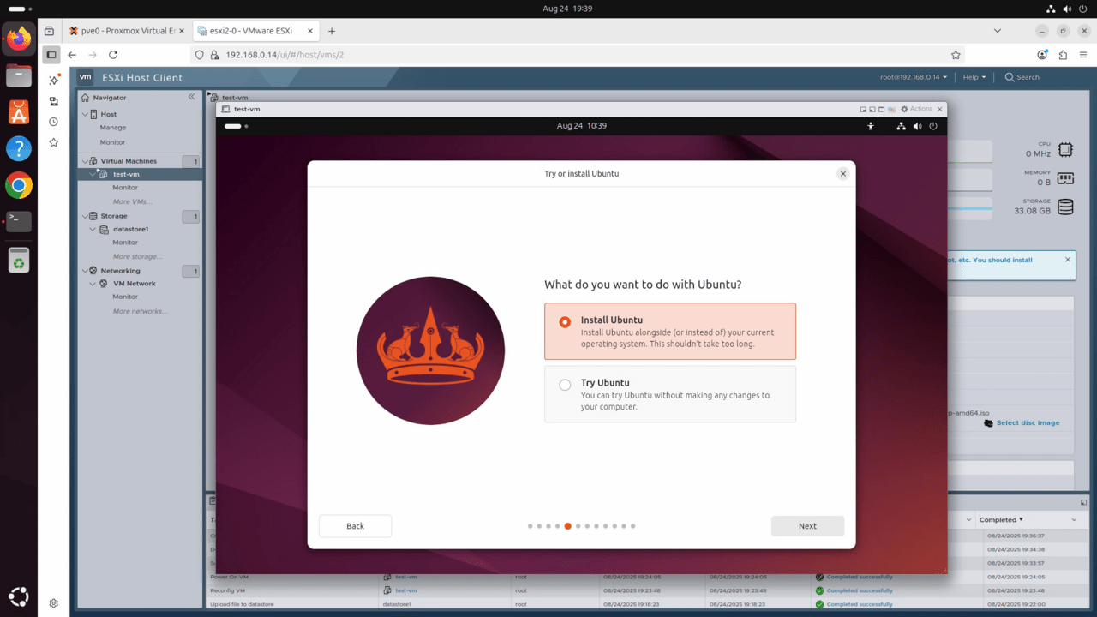The image size is (1097, 617).
Task: Collapse the Storage tree node
Action: point(84,216)
